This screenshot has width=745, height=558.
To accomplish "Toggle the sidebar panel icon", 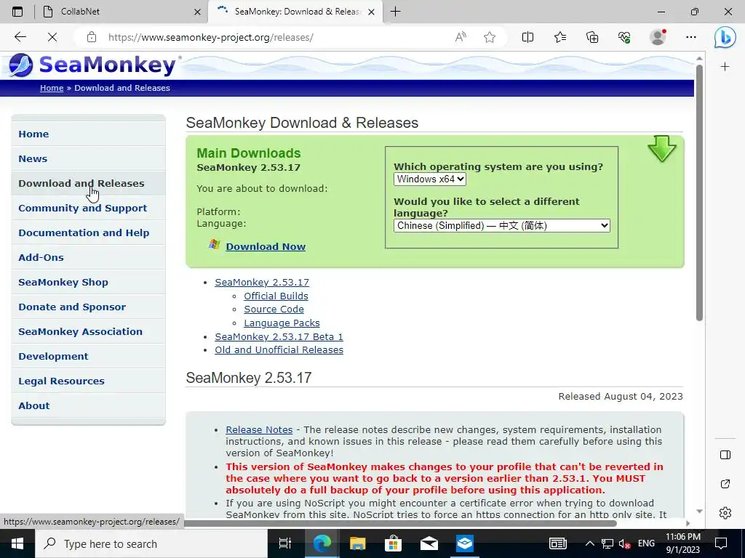I will (x=725, y=455).
